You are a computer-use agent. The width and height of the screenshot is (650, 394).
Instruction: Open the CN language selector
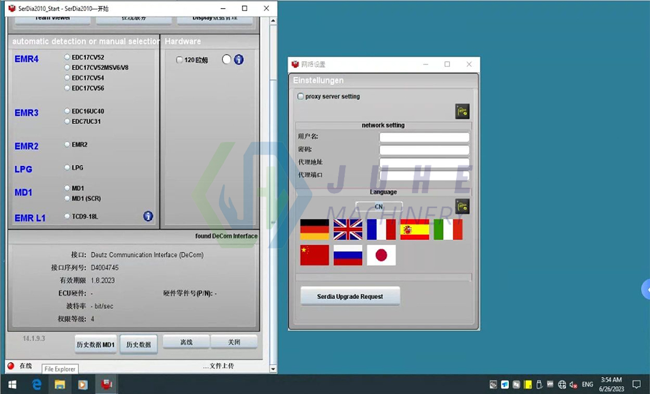pos(379,206)
